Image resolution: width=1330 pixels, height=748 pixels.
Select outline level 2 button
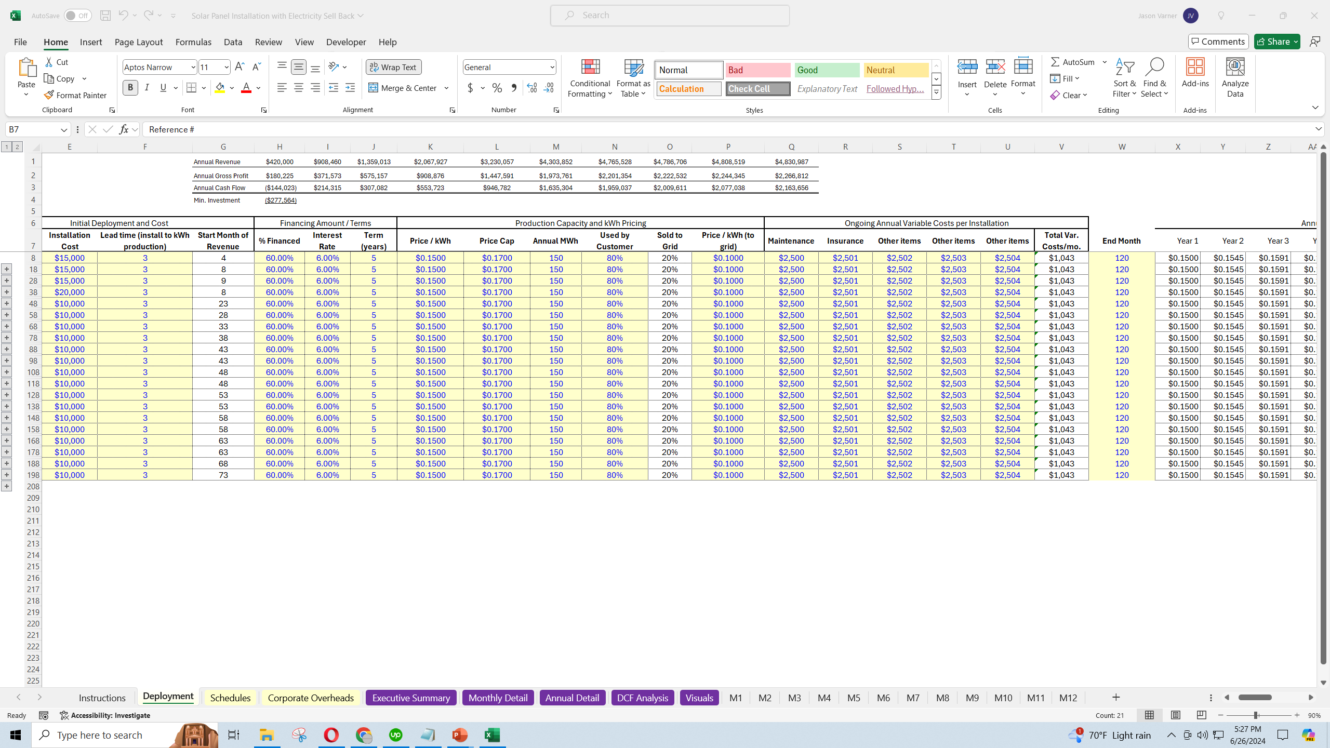click(x=17, y=147)
